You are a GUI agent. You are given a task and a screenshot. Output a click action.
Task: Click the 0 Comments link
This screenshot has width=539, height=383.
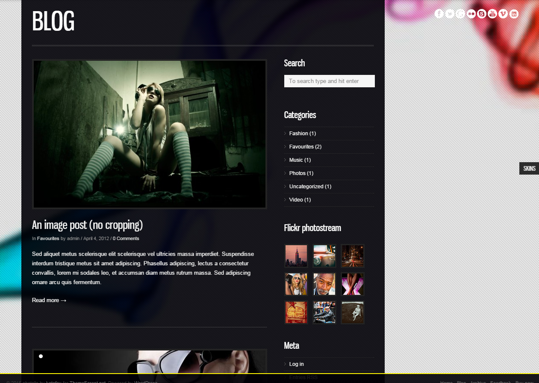pyautogui.click(x=126, y=238)
